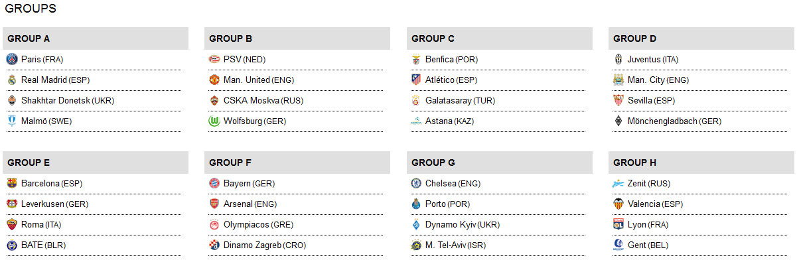Click the Barcelona crest icon
The image size is (799, 264).
11,184
